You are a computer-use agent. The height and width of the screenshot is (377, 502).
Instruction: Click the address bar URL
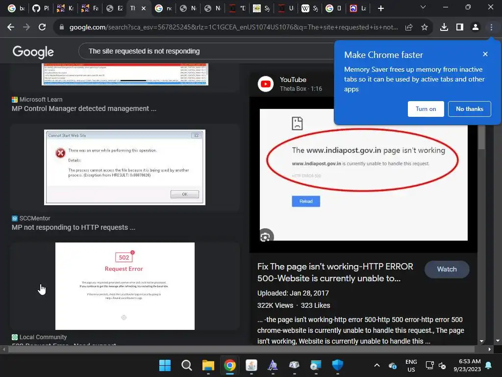pos(234,27)
